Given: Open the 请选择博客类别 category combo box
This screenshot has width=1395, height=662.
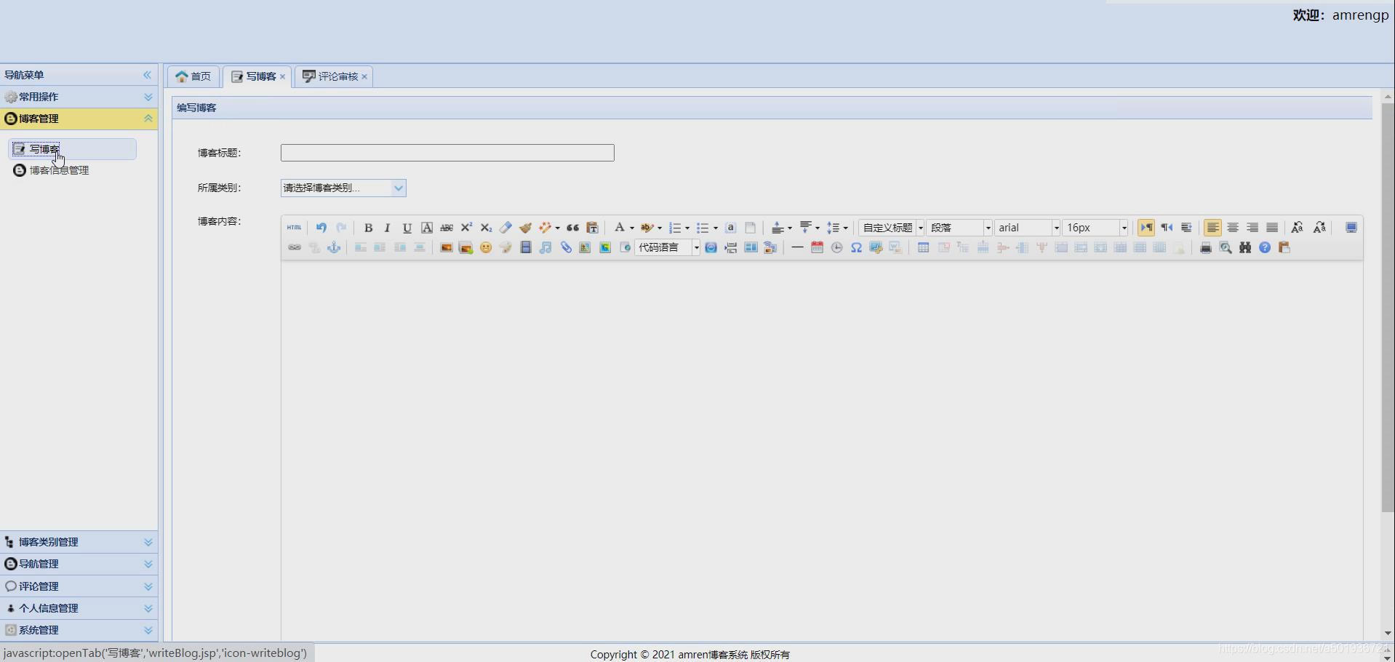Looking at the screenshot, I should tap(343, 188).
